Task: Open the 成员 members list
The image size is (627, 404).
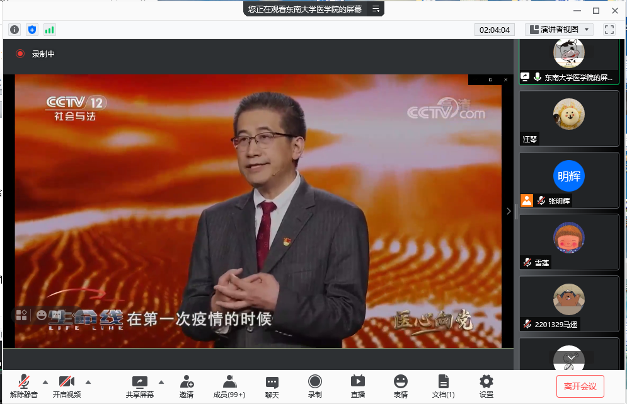Action: 229,386
